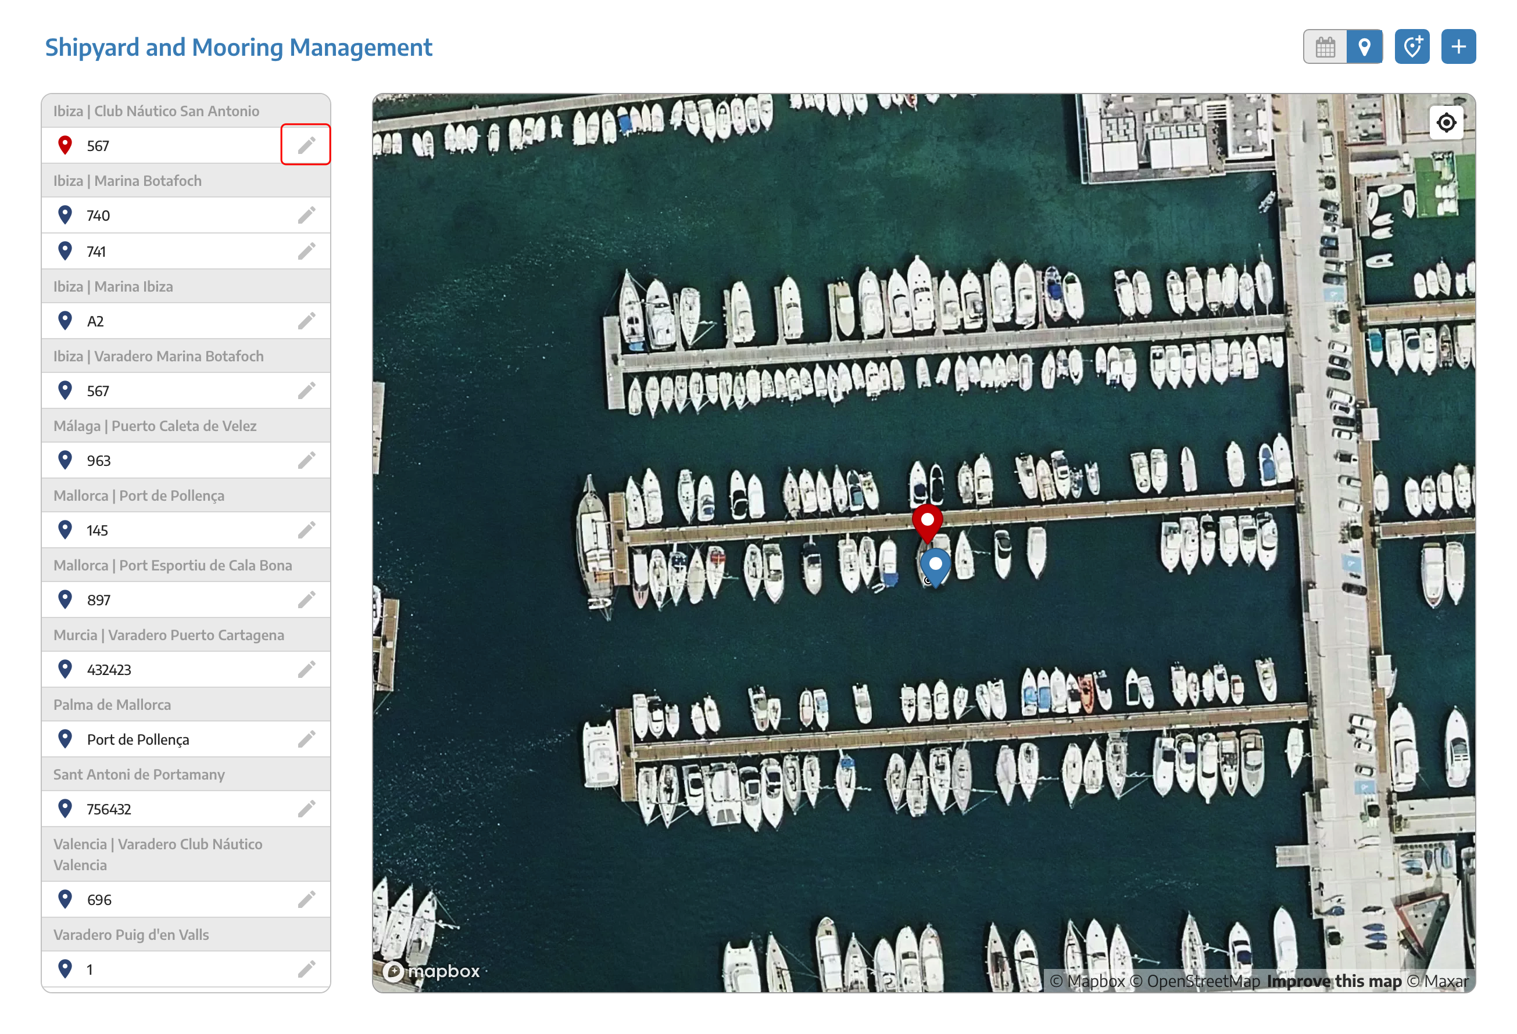Select the Mallorca | Port de Pollença header
1517x1034 pixels.
[x=186, y=496]
